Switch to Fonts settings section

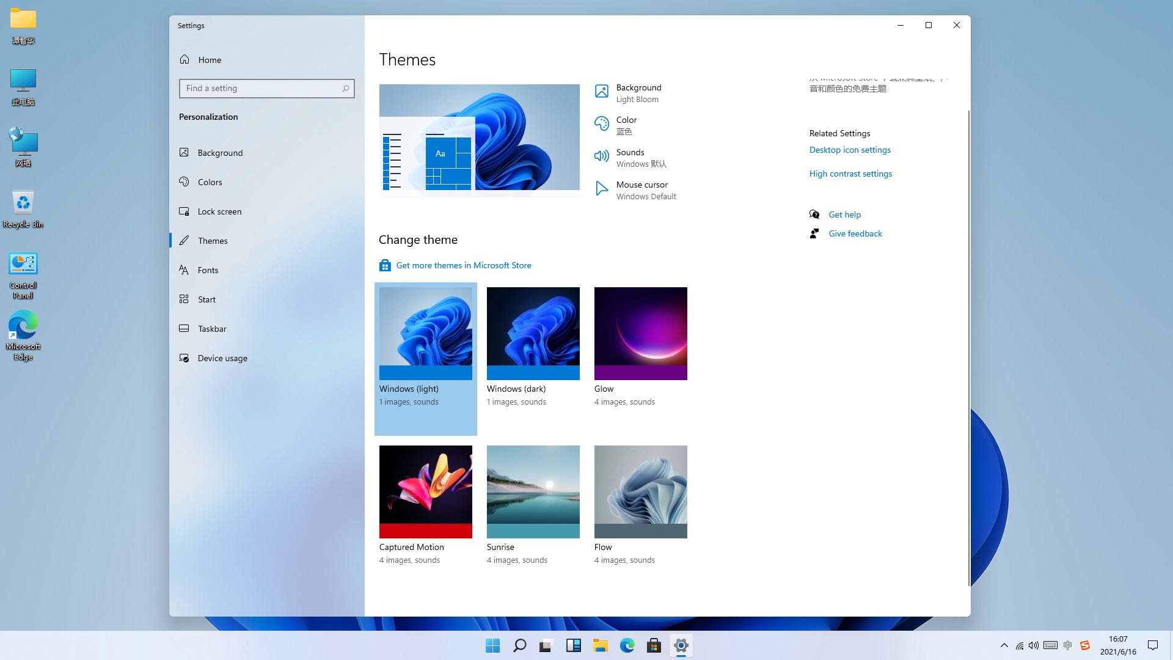208,270
